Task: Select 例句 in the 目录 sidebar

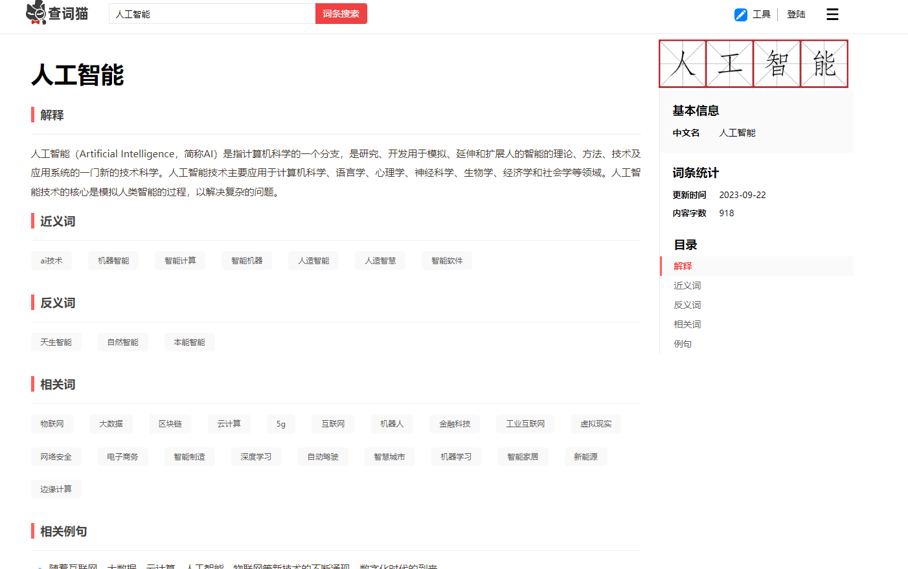Action: 683,344
